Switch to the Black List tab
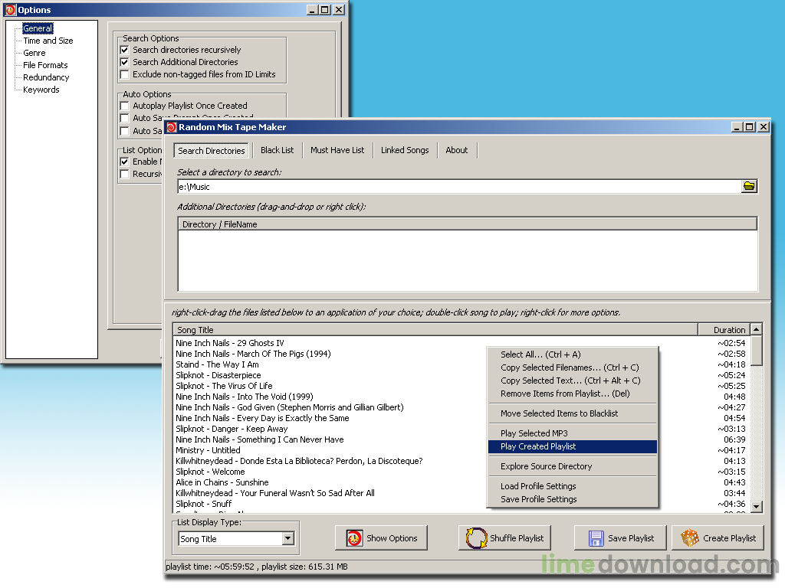 pyautogui.click(x=277, y=150)
